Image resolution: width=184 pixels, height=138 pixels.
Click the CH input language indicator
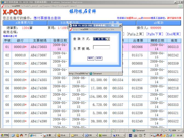[130, 135]
